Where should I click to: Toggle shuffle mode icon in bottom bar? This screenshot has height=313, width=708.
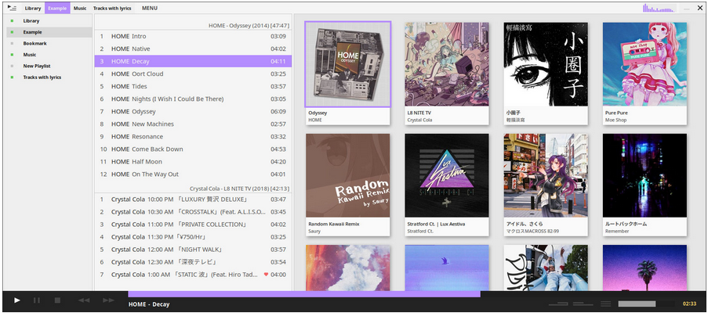[x=583, y=304]
